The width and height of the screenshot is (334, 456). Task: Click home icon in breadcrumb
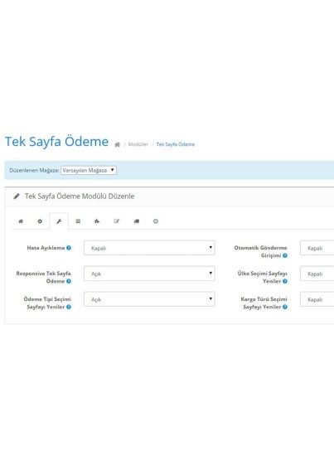pos(117,144)
